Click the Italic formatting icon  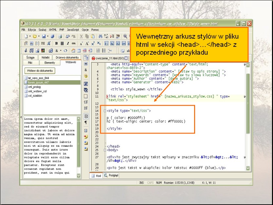point(68,43)
